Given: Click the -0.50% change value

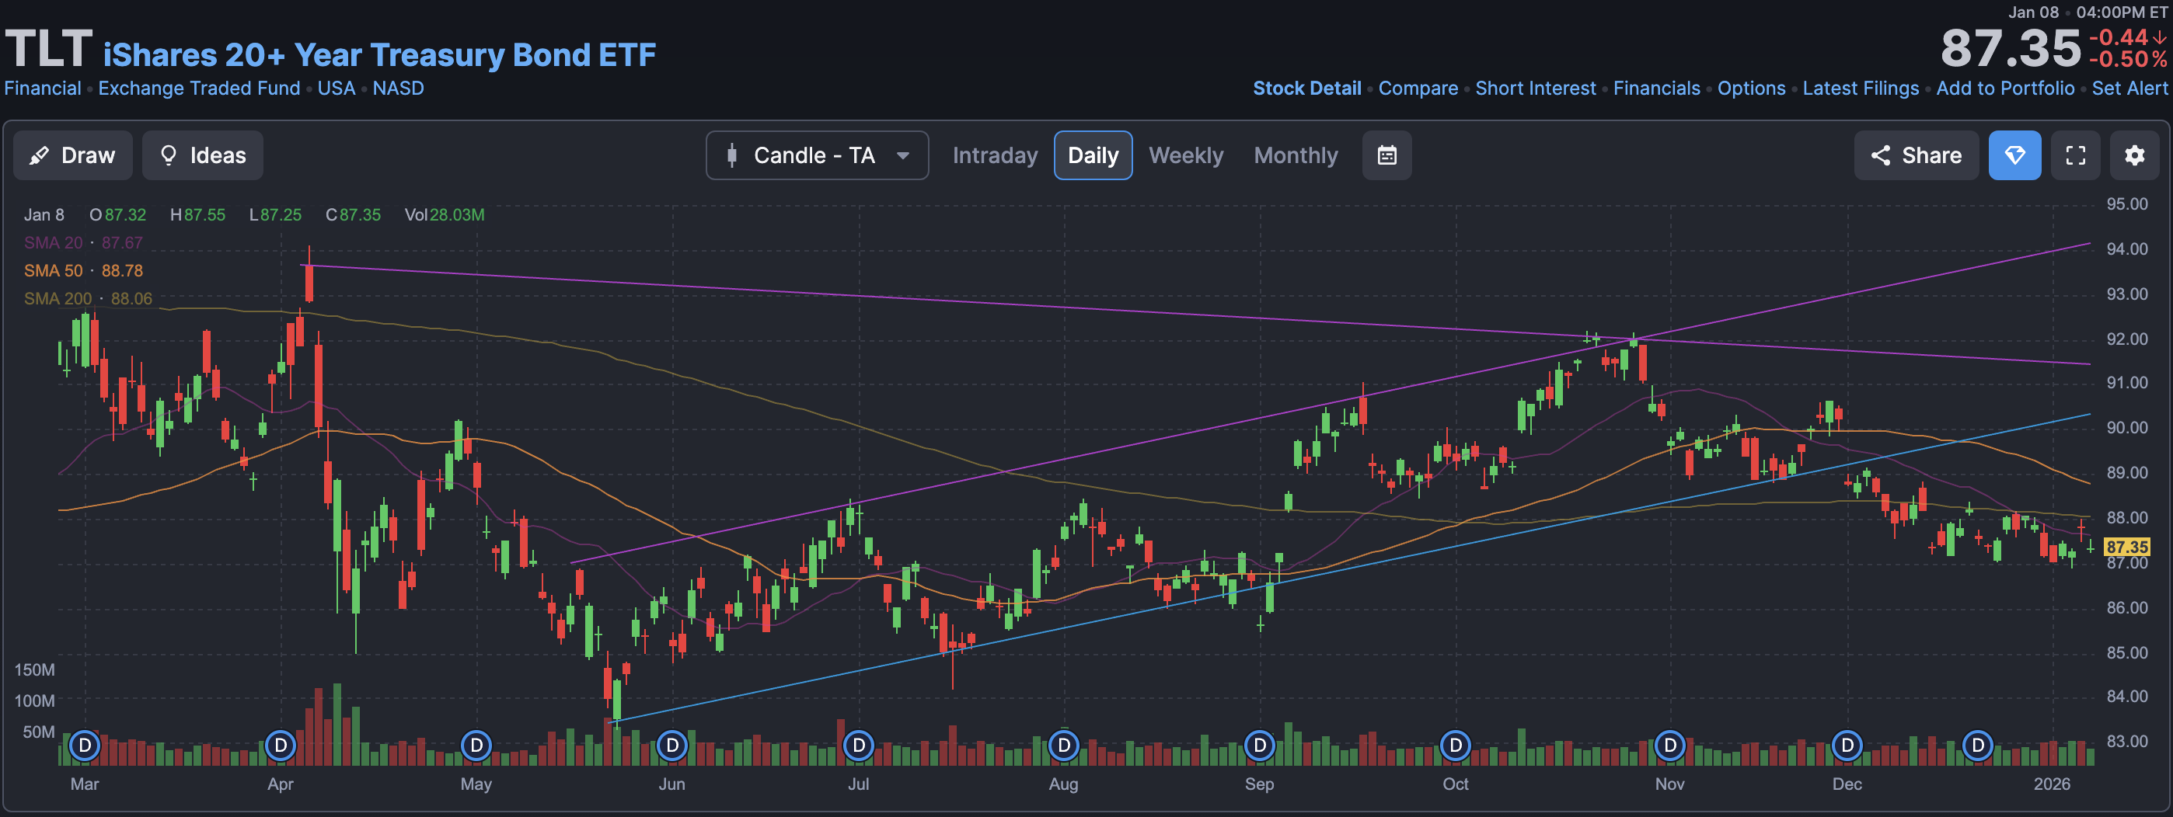Looking at the screenshot, I should (x=2127, y=60).
